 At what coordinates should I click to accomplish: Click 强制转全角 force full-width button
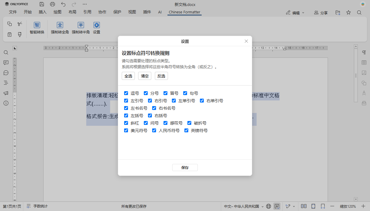60,28
